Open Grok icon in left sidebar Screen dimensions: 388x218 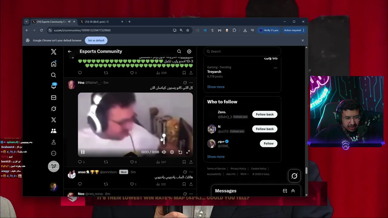(x=54, y=109)
